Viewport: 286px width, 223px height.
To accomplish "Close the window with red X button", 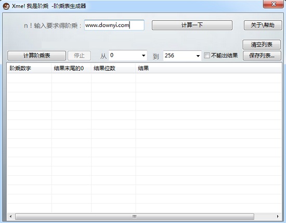I will tap(273, 4).
